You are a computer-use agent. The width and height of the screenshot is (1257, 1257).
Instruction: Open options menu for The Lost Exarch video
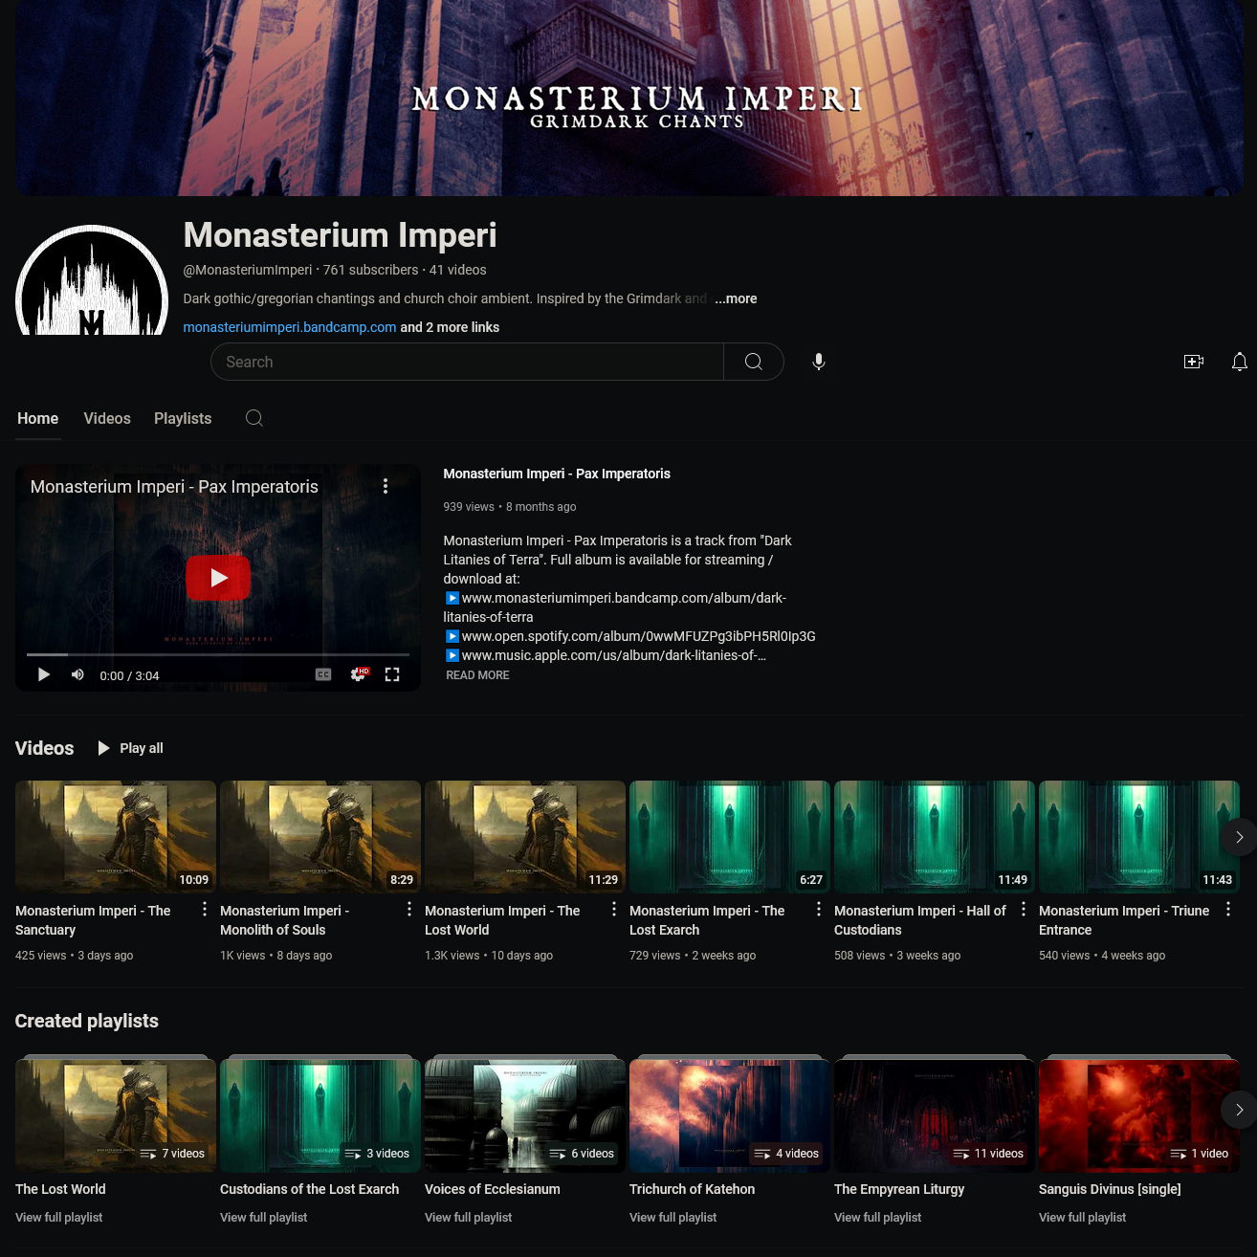click(x=819, y=909)
